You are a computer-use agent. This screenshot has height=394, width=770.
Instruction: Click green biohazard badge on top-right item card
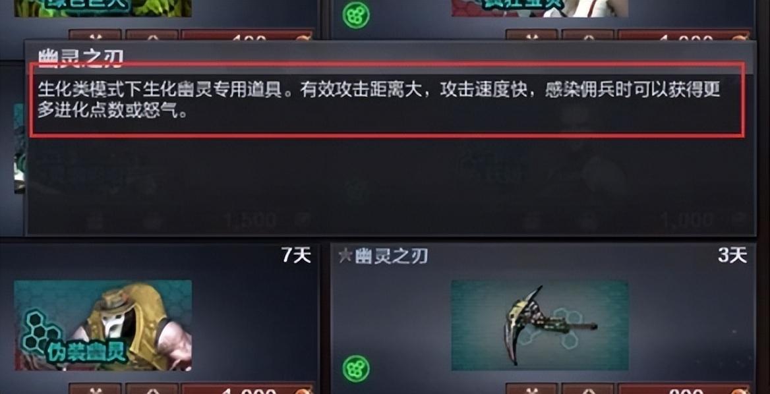(x=356, y=14)
